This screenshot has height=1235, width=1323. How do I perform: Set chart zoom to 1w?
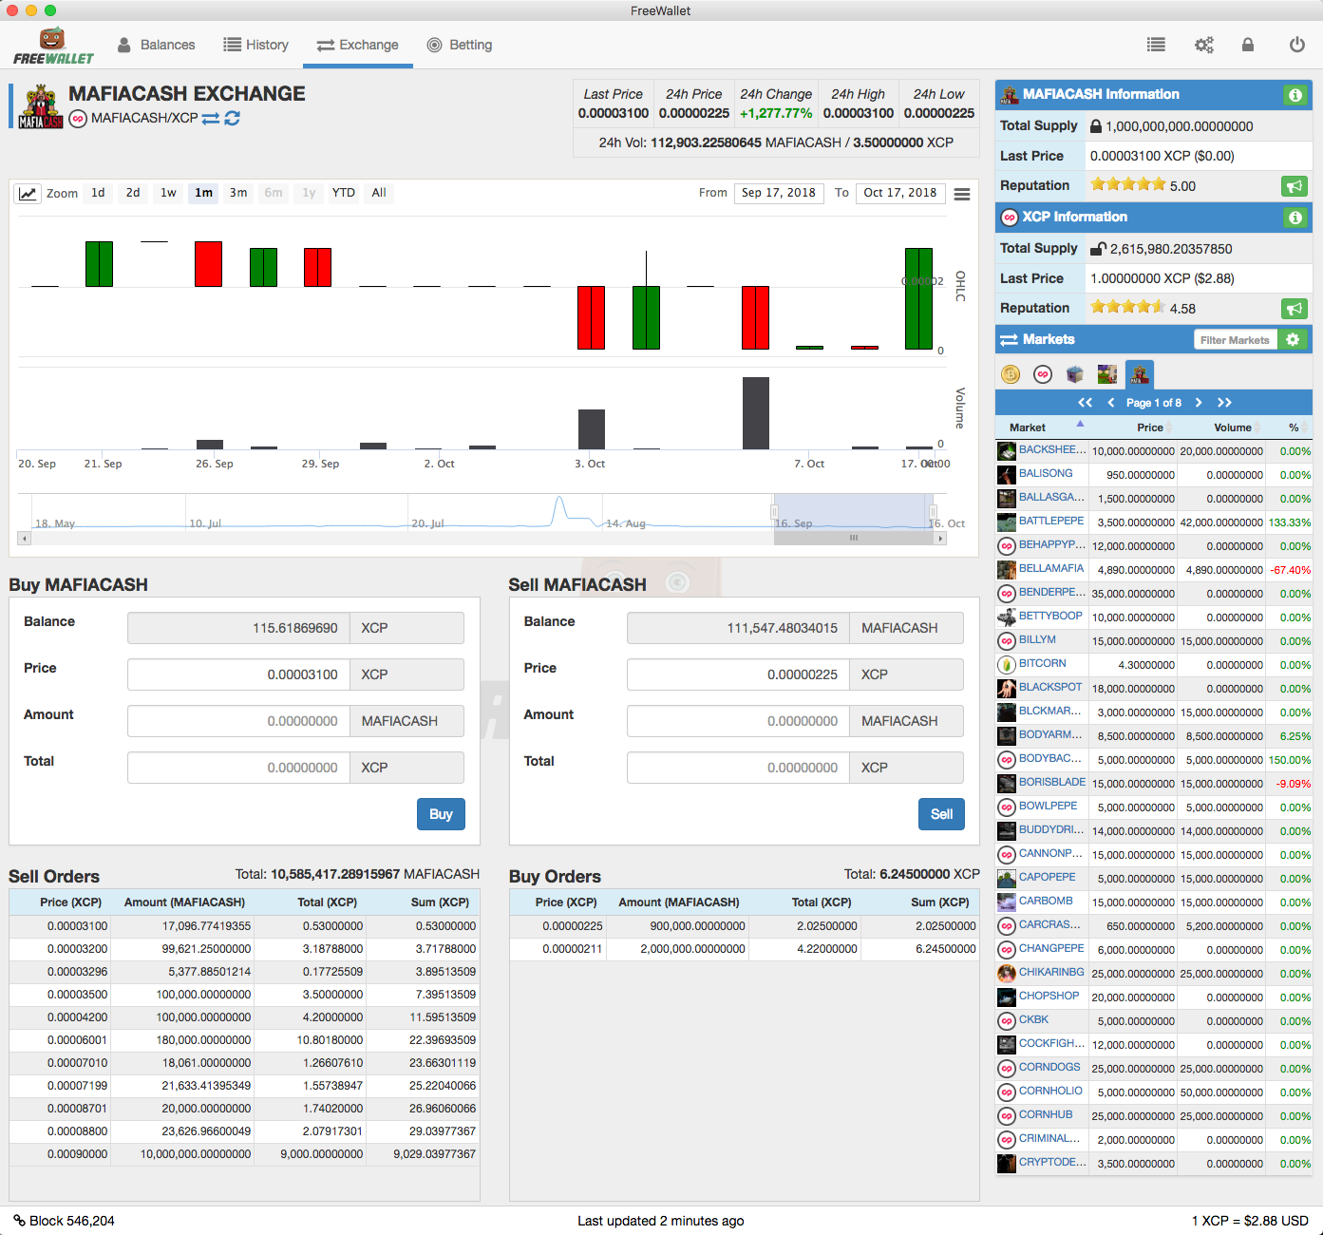point(168,193)
